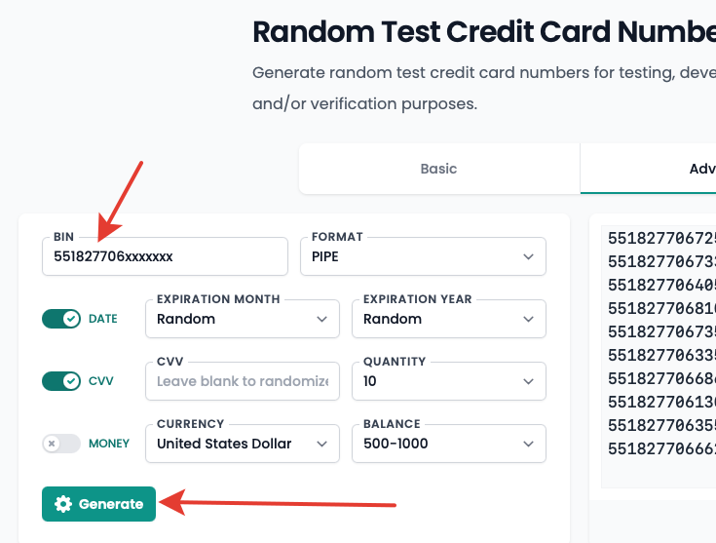Toggle the DATE switch off

point(61,319)
